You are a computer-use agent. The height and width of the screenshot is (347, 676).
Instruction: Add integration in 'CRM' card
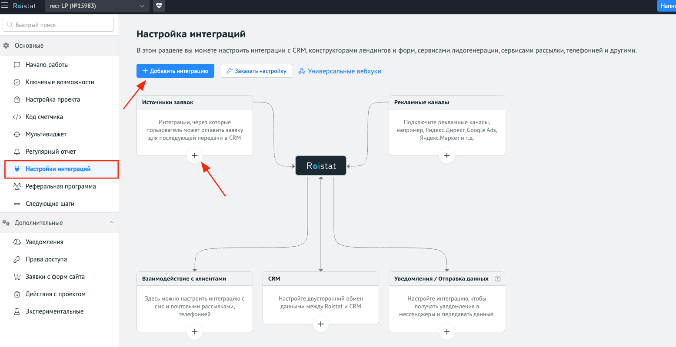click(321, 324)
